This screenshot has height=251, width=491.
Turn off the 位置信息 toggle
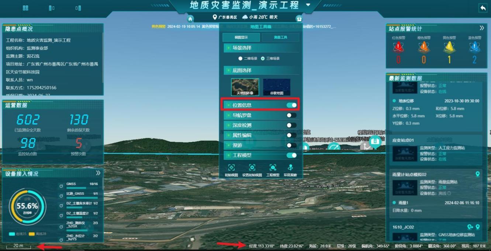click(291, 105)
